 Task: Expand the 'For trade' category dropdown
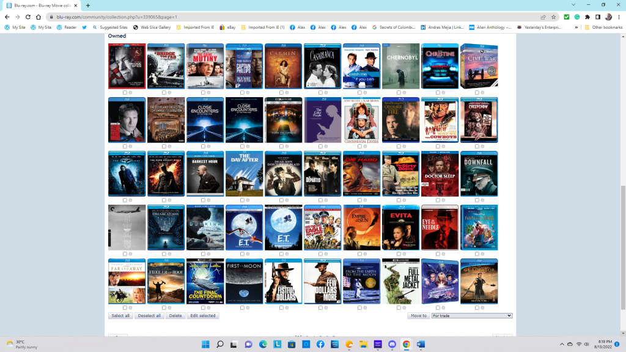[x=471, y=316]
